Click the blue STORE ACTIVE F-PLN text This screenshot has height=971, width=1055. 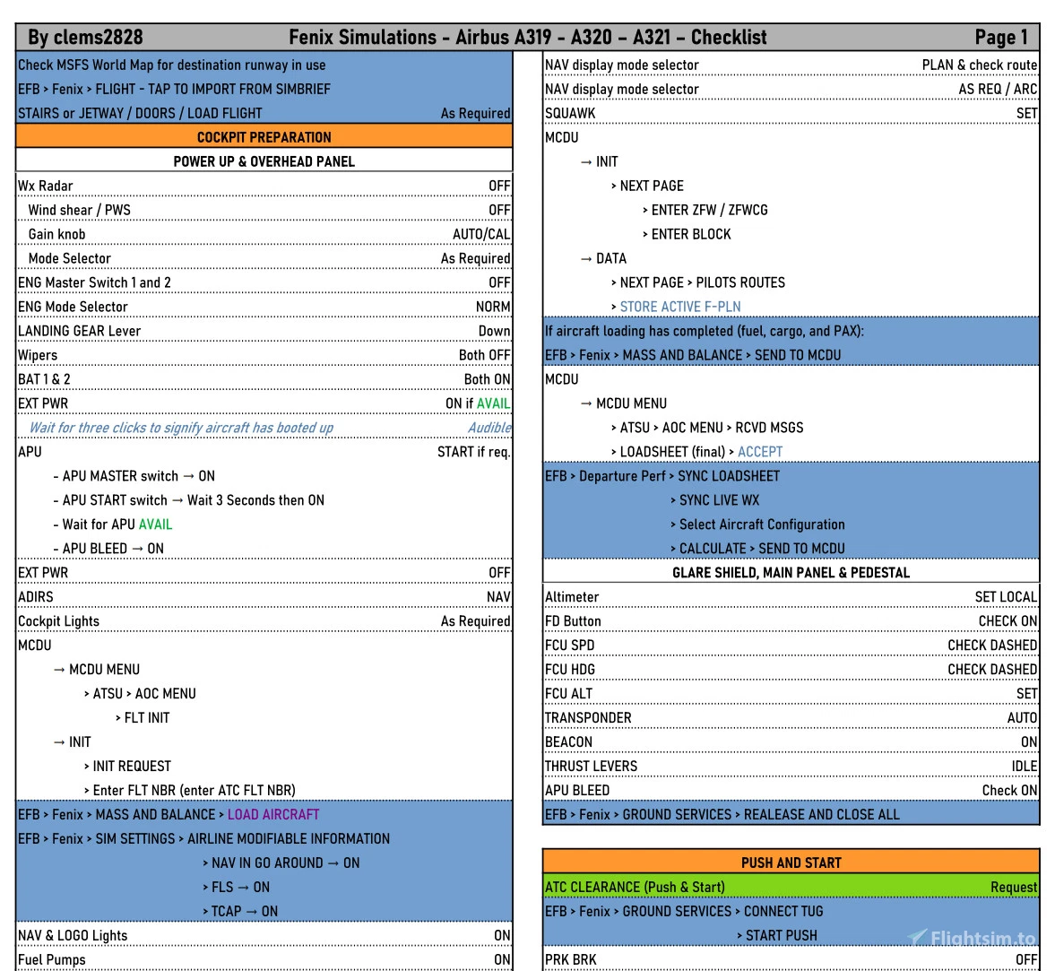click(x=680, y=307)
